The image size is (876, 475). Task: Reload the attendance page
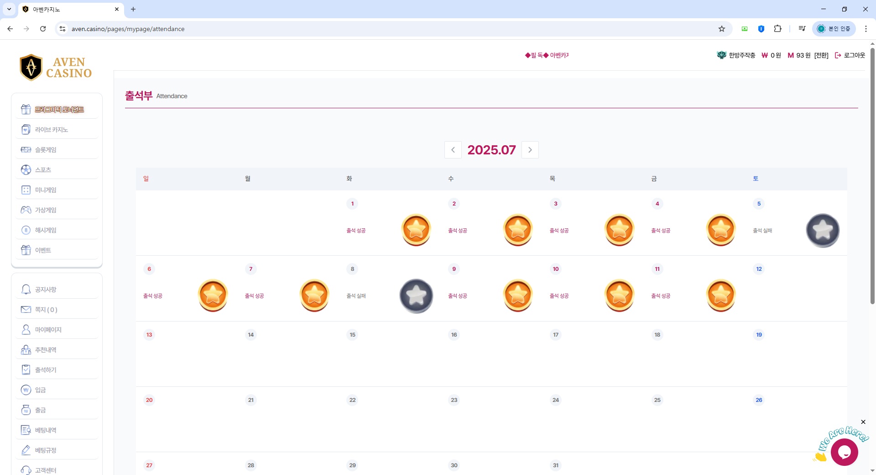[43, 29]
